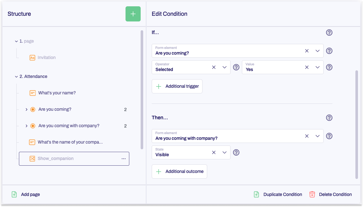
Task: Open the Form element dropdown showing Are you coming?
Action: click(318, 51)
